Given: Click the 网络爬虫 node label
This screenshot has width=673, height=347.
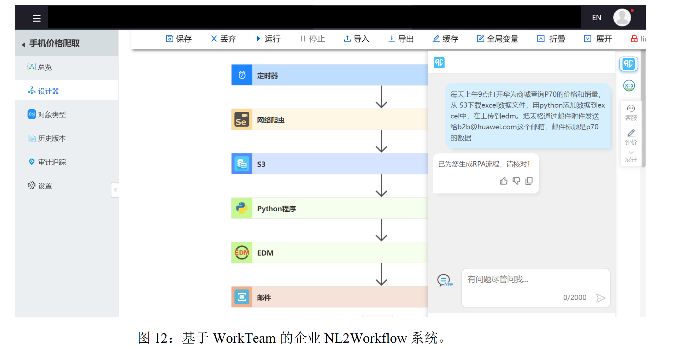Looking at the screenshot, I should (x=271, y=120).
